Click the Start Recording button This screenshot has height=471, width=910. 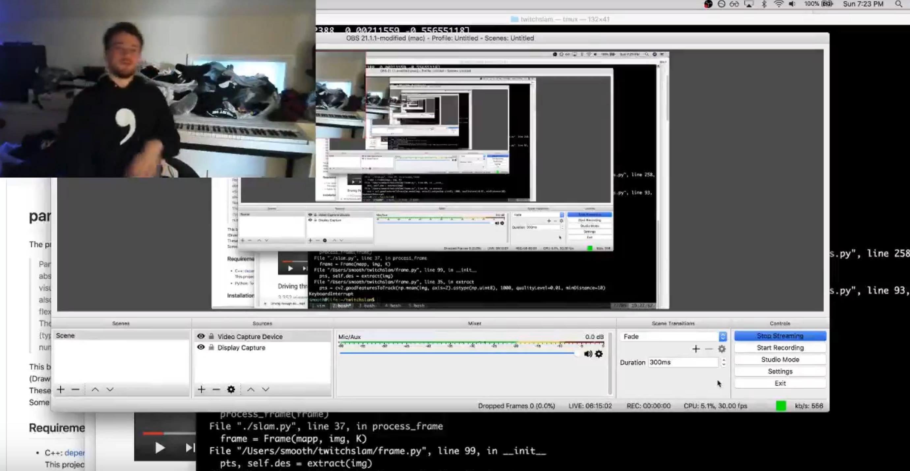[x=780, y=348]
